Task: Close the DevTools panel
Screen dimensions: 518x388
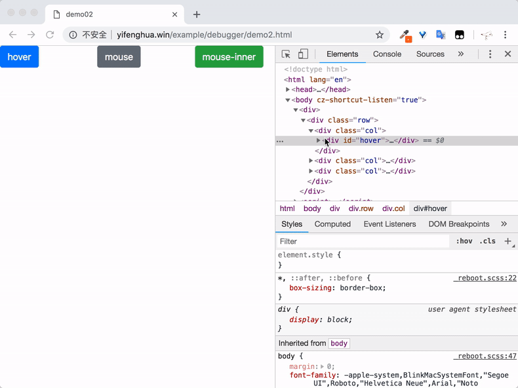Action: click(x=508, y=54)
